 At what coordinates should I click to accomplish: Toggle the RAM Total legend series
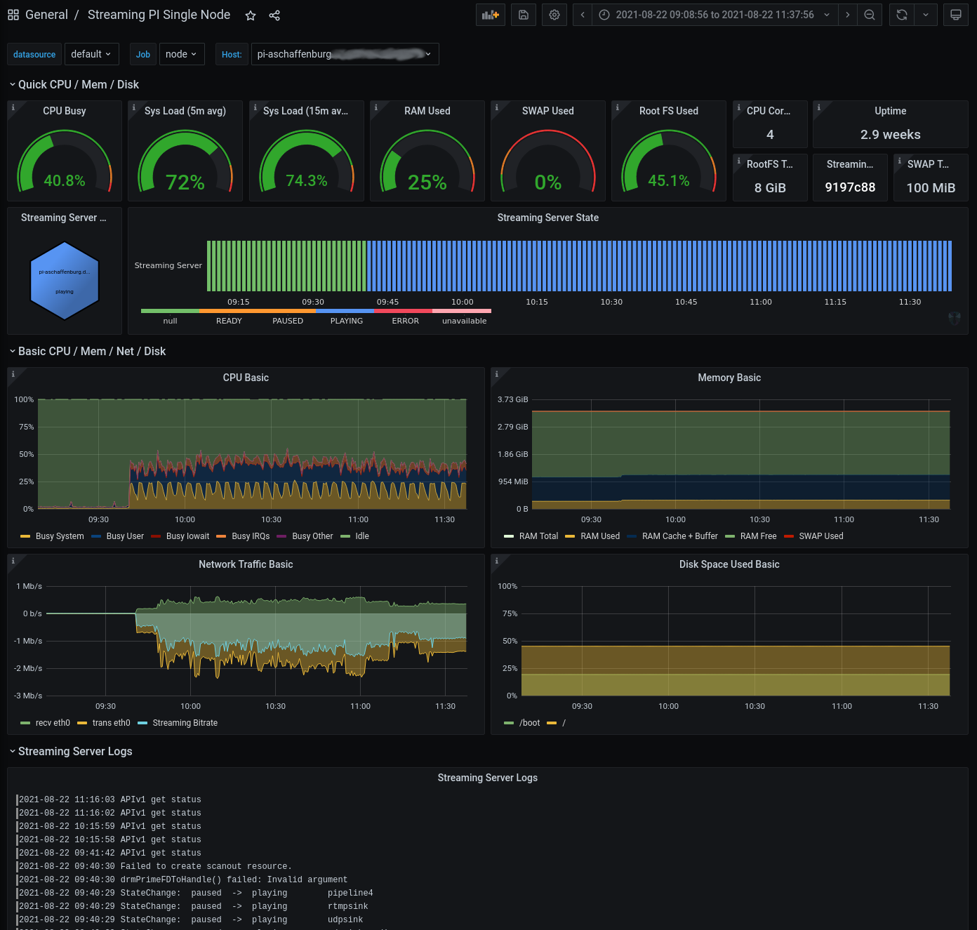coord(538,536)
